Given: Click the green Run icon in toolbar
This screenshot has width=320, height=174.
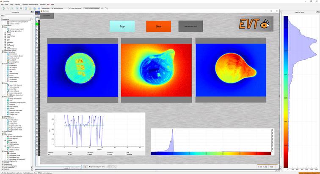Looking at the screenshot, I should (x=4, y=8).
